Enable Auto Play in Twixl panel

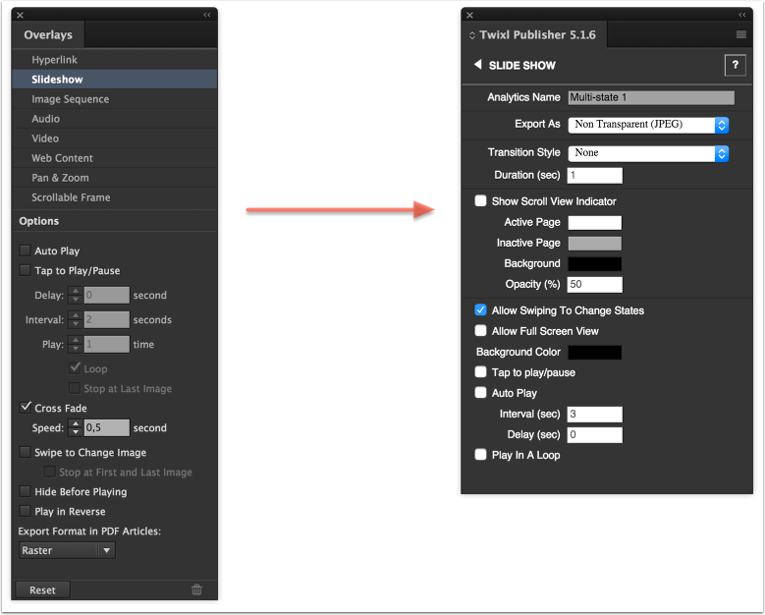click(480, 392)
